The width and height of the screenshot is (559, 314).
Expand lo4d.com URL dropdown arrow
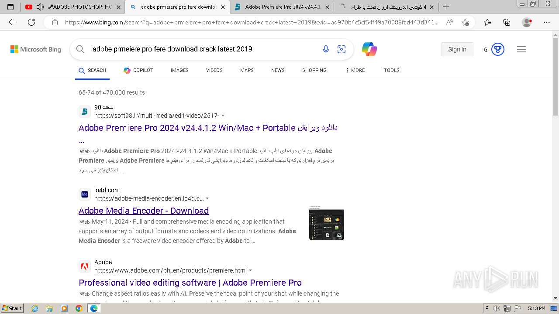pos(207,198)
